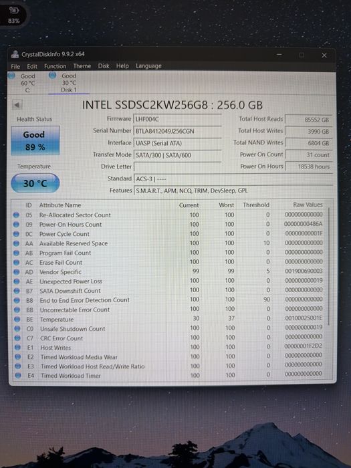Click status icon of Uncorrectable Error Count row
Screen dimensions: 351x468
pos(17,310)
